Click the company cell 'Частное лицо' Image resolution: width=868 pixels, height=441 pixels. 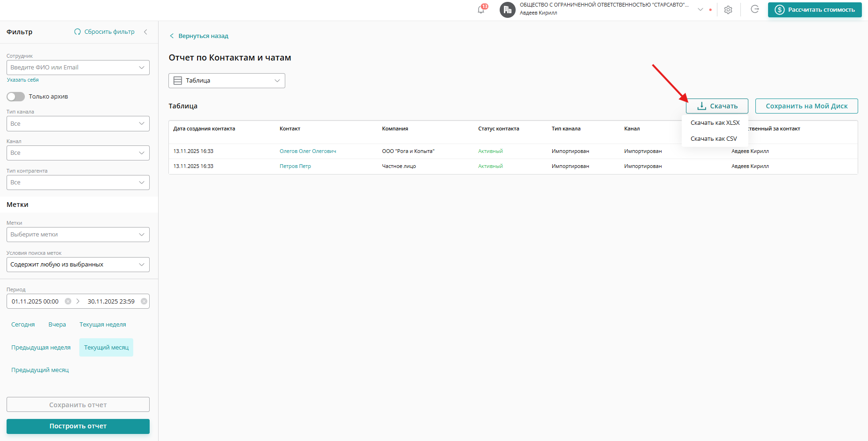[399, 167]
